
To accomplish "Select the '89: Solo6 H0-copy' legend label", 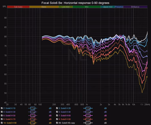I will 67,123.
